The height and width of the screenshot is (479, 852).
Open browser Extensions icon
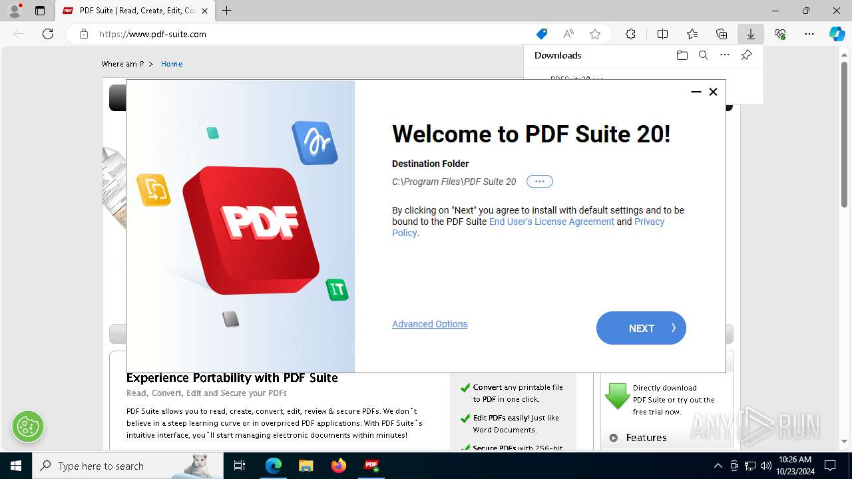(630, 34)
